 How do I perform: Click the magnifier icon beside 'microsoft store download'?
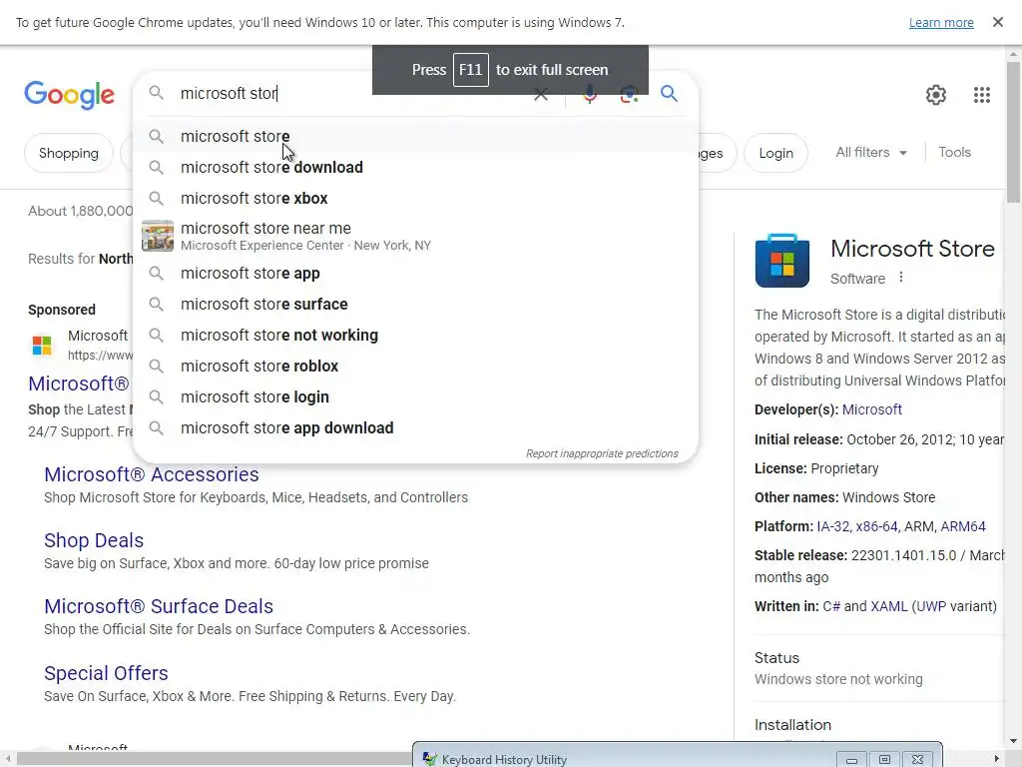pyautogui.click(x=156, y=167)
